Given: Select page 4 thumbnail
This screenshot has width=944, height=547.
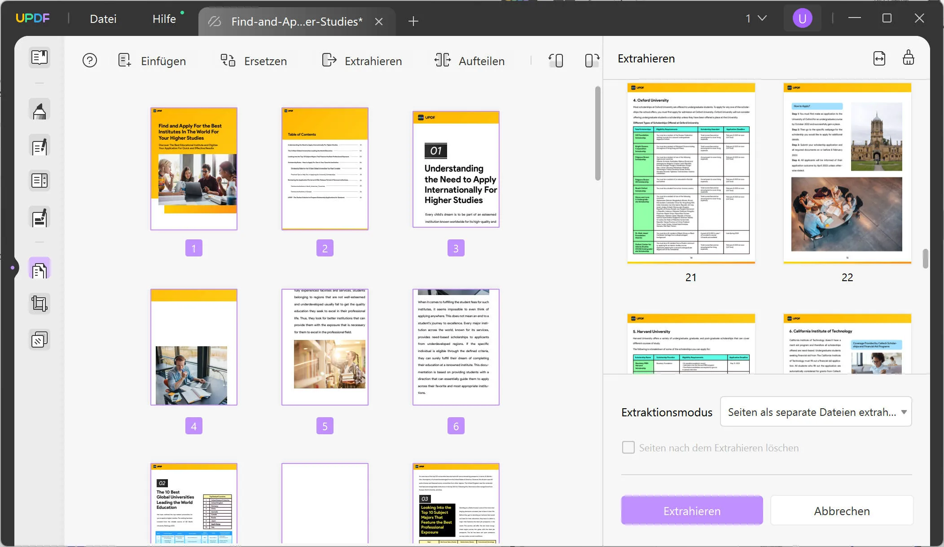Looking at the screenshot, I should tap(194, 347).
